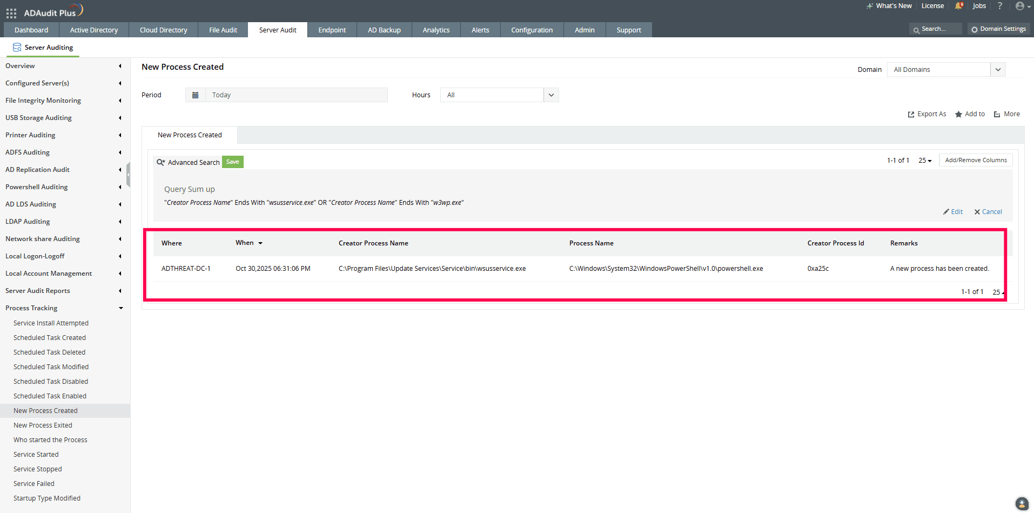Click the Export As icon
The width and height of the screenshot is (1034, 513).
[911, 115]
